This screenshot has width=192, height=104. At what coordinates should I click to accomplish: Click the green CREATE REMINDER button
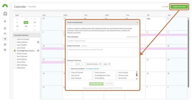[96, 84]
